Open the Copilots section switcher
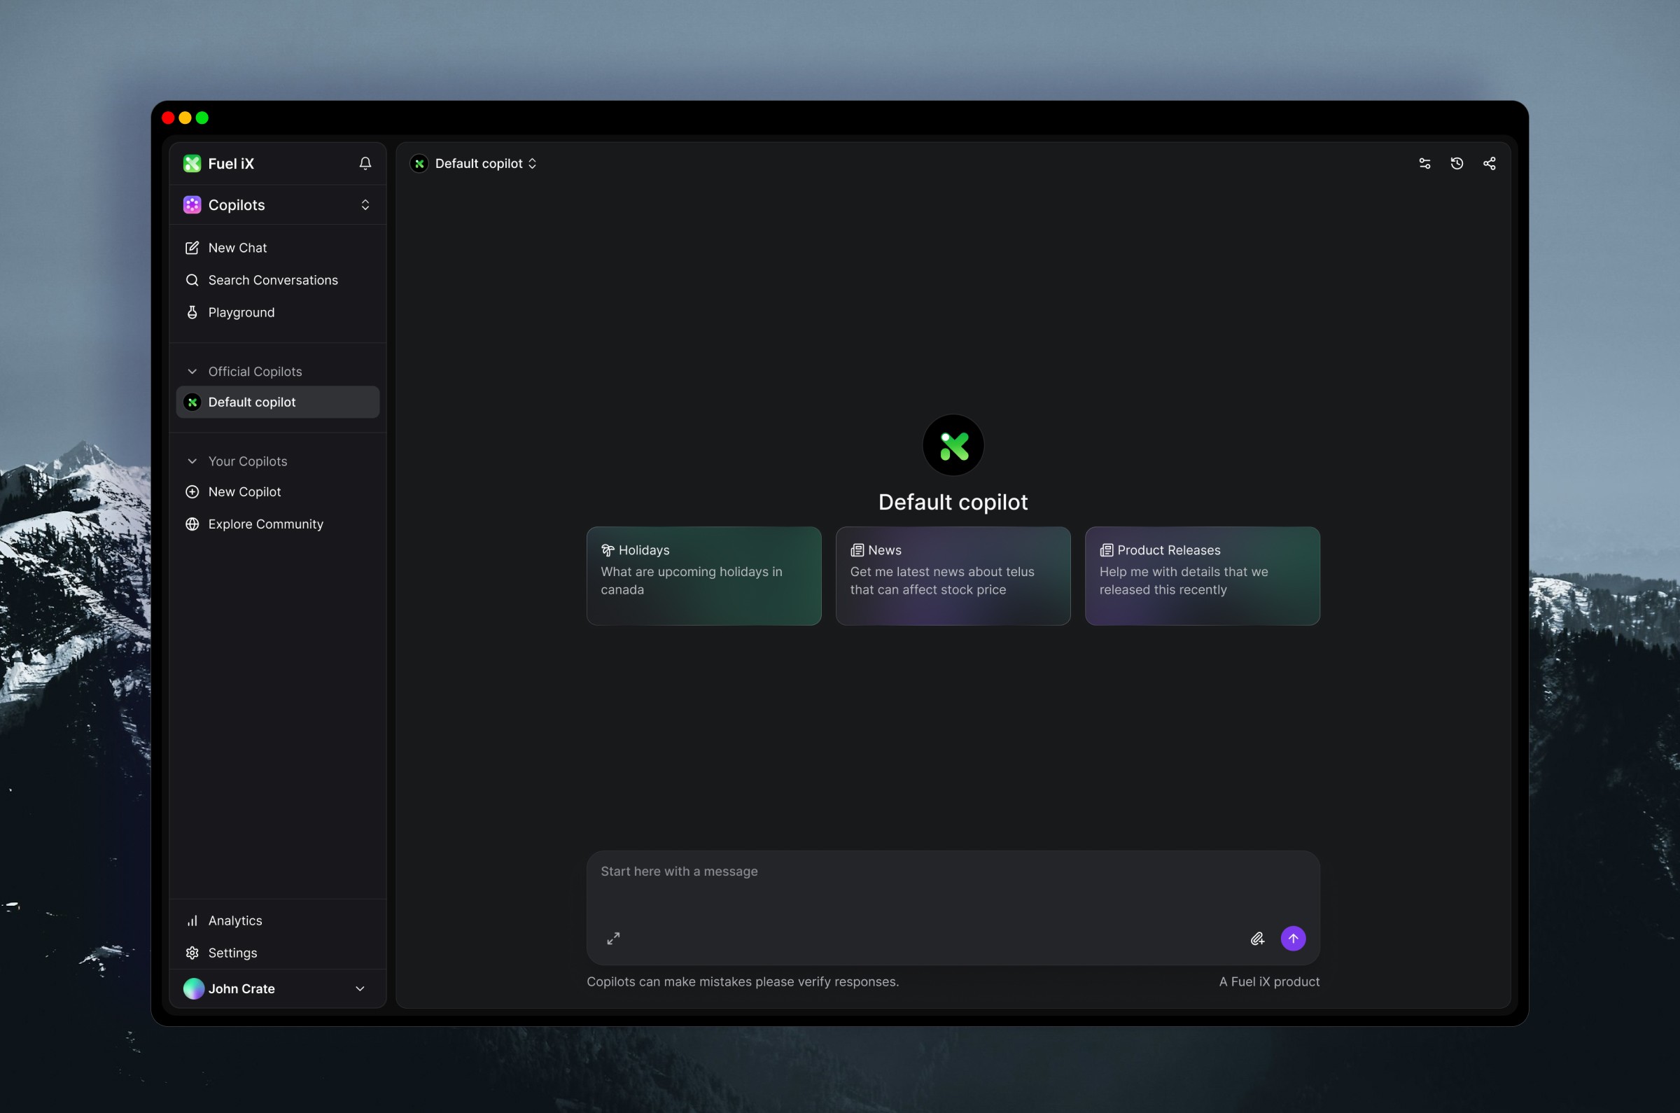 (x=365, y=204)
